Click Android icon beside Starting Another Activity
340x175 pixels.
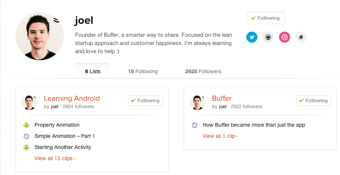coord(26,148)
